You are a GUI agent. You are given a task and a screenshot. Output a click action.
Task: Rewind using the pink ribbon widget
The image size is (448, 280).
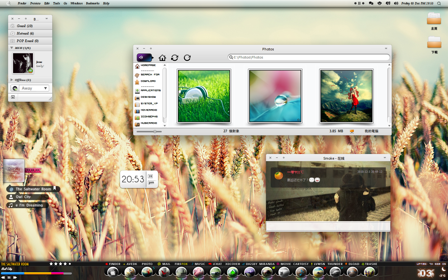tap(28, 170)
